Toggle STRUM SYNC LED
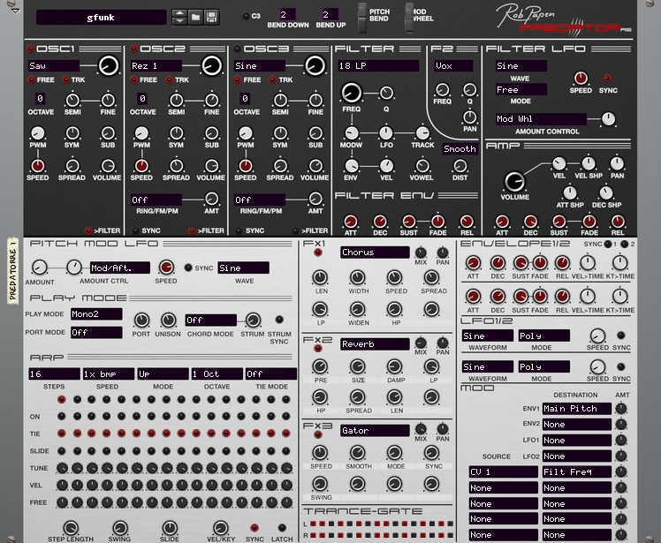This screenshot has width=661, height=543. (x=279, y=320)
